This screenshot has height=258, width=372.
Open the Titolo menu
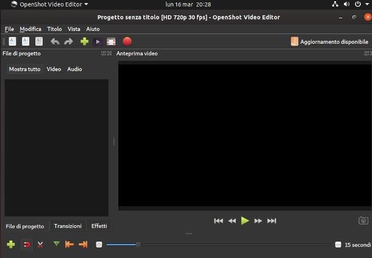pos(54,29)
